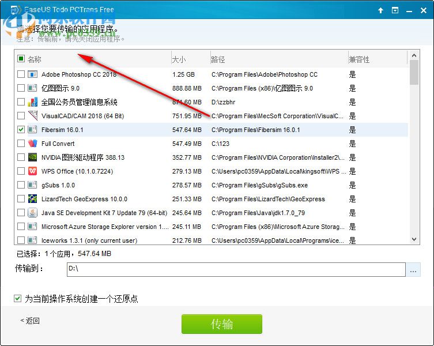Check the VisualCAD/CAM 2018 checkbox
The height and width of the screenshot is (346, 434).
tap(21, 115)
